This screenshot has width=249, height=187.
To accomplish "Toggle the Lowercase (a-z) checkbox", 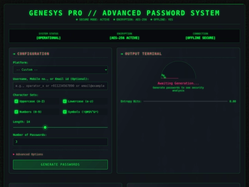I will coord(65,101).
